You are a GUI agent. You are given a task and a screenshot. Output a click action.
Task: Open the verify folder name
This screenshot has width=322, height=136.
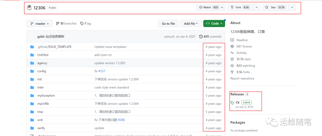pos(41,128)
